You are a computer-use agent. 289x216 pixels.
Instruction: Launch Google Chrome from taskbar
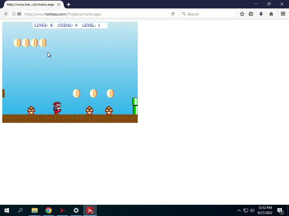(49, 210)
